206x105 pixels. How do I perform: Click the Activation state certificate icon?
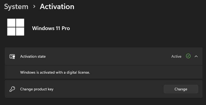12,56
